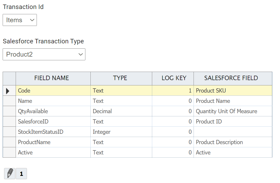Image resolution: width=280 pixels, height=183 pixels.
Task: Select the Product Description Salesforce field cell
Action: [x=233, y=142]
